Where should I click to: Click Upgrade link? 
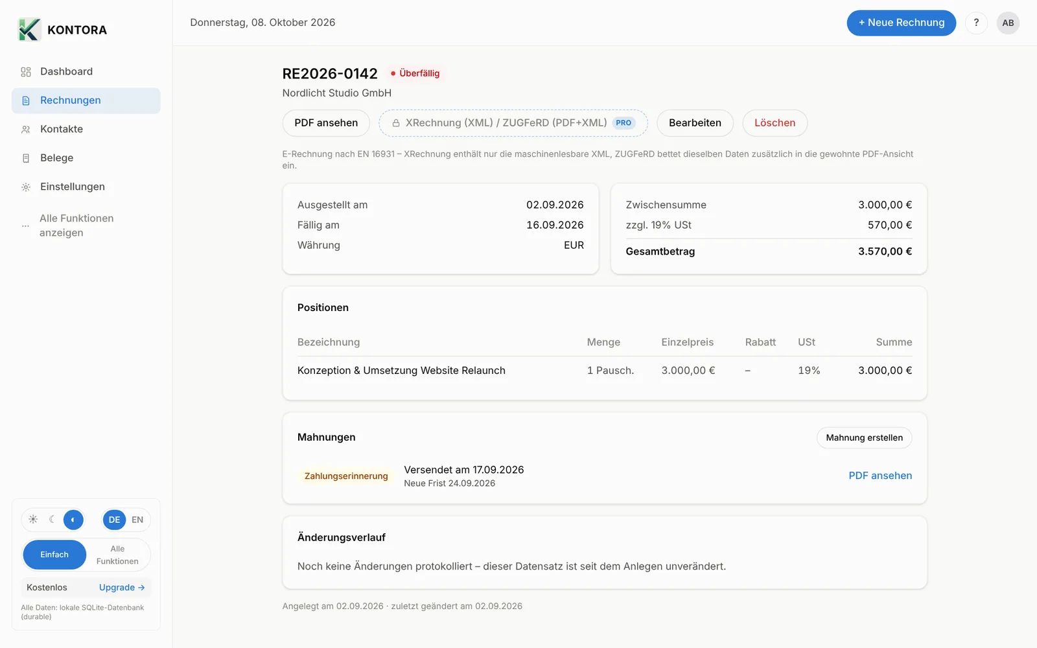pyautogui.click(x=122, y=588)
